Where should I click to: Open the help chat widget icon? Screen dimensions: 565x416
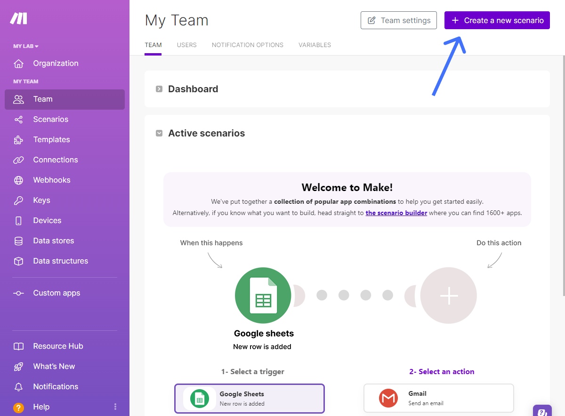(542, 411)
